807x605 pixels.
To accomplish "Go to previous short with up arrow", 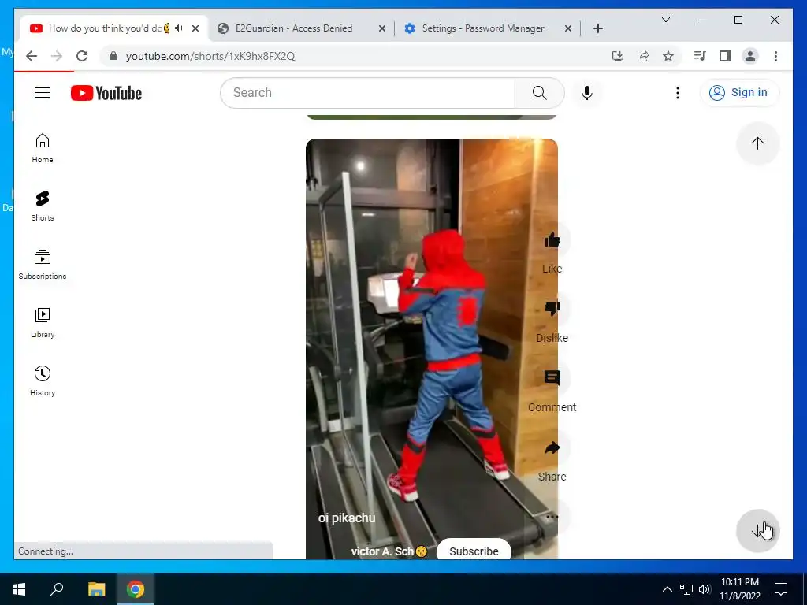I will pyautogui.click(x=757, y=143).
